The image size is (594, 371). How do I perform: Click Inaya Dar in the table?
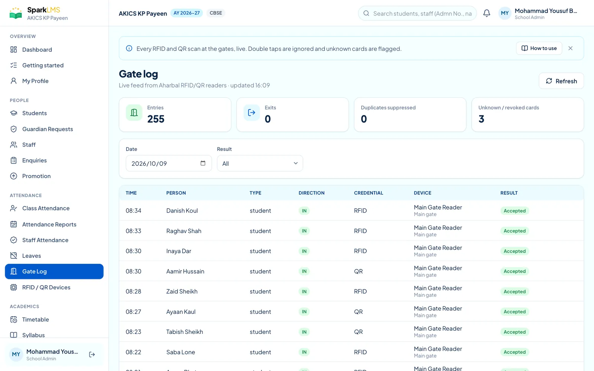[x=179, y=251]
